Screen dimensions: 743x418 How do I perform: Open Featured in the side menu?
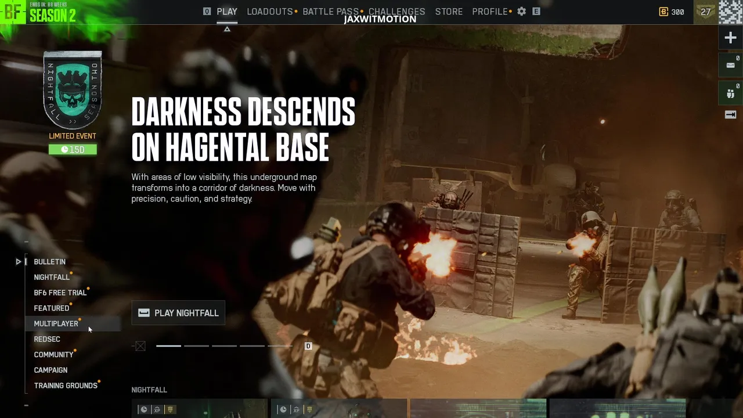tap(52, 308)
